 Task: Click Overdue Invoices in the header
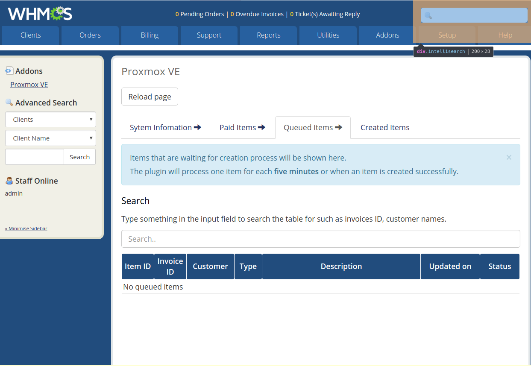point(257,14)
